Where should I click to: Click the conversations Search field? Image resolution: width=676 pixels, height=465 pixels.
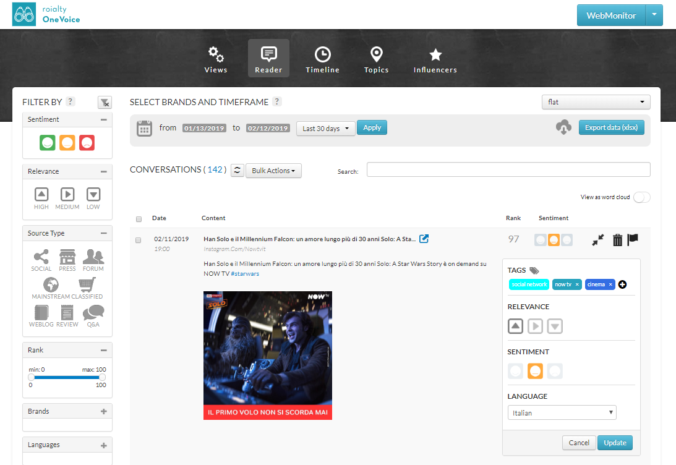point(508,169)
